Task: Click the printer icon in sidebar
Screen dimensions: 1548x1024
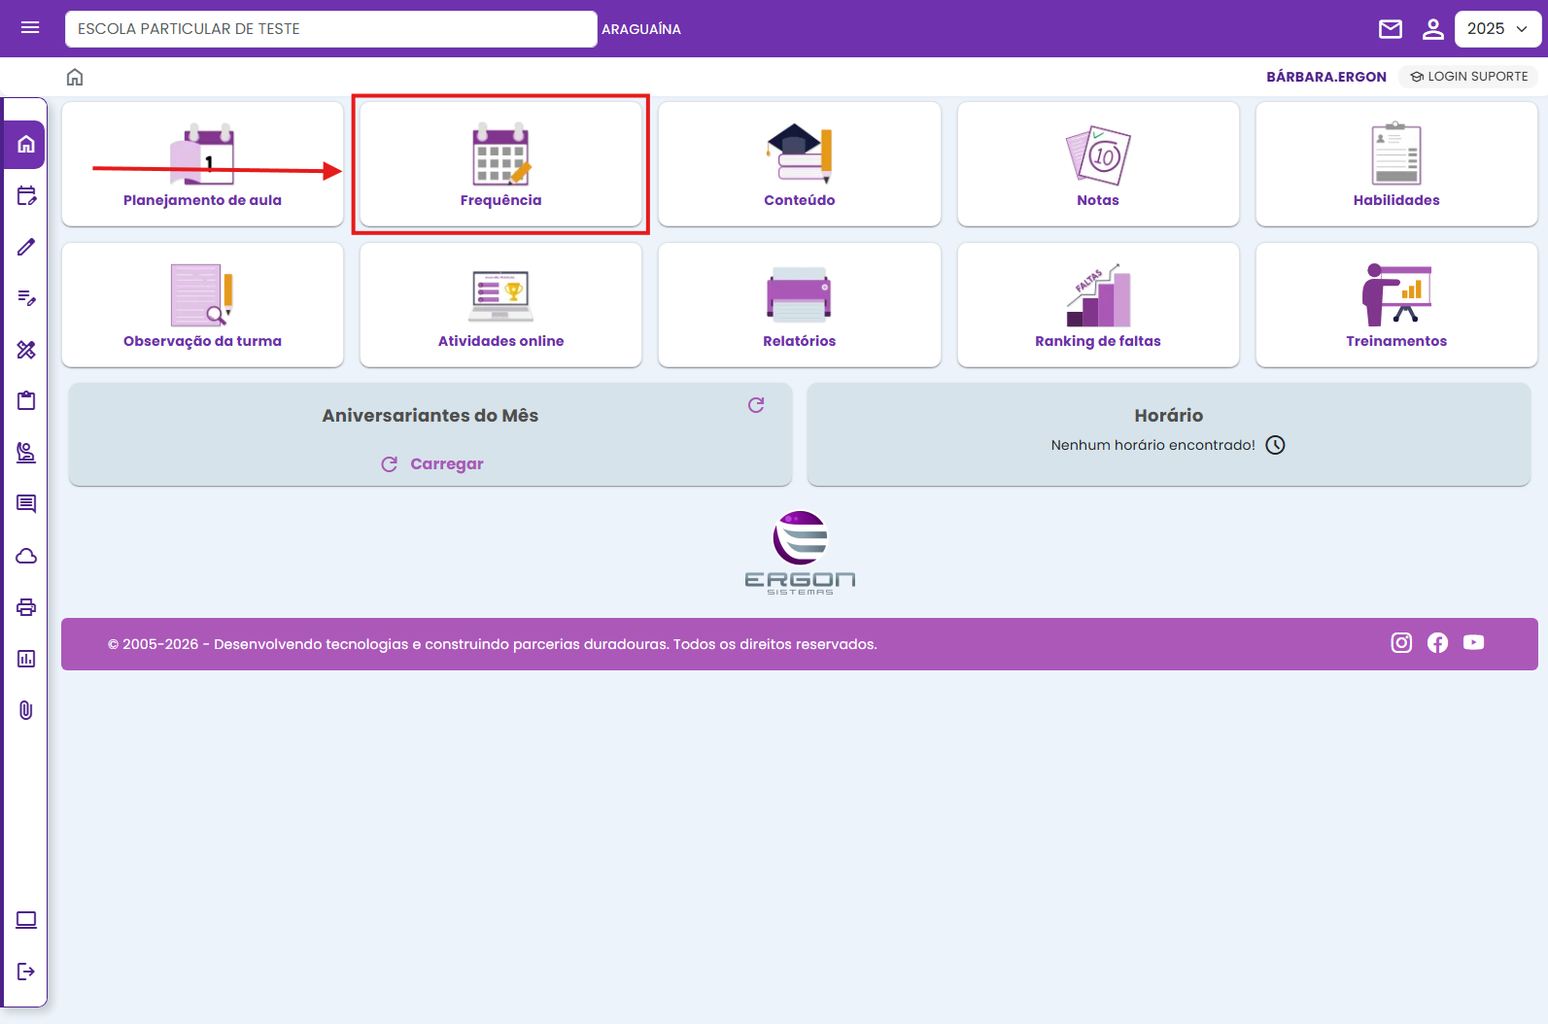Action: (x=26, y=607)
